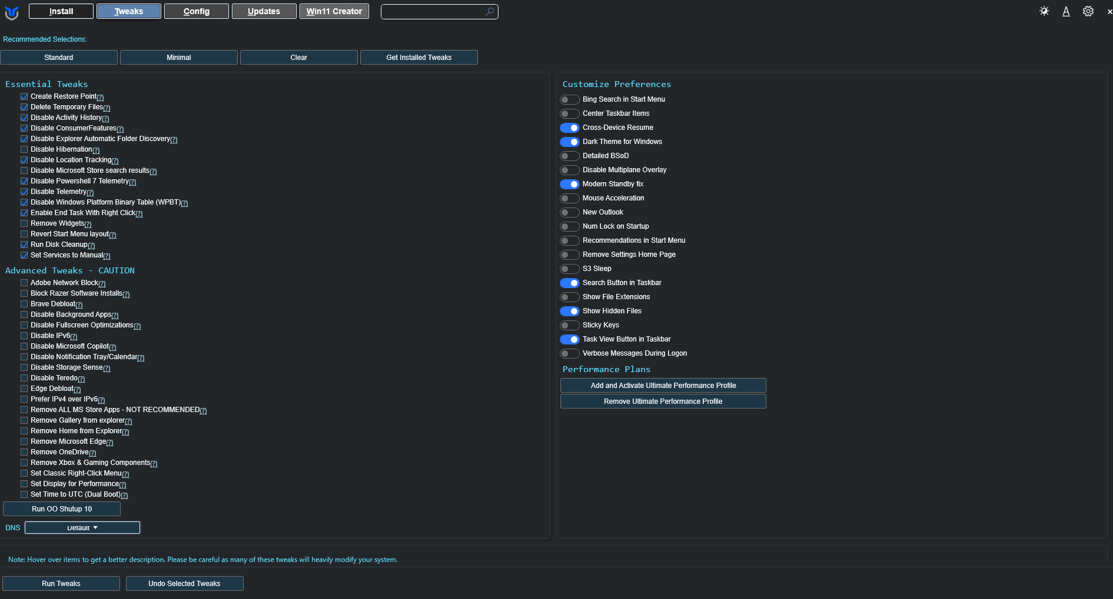Clear all tweak selections
Viewport: 1113px width, 599px height.
click(299, 58)
